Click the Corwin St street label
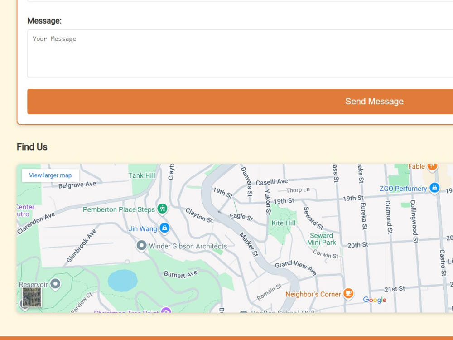Image resolution: width=453 pixels, height=340 pixels. (x=326, y=254)
